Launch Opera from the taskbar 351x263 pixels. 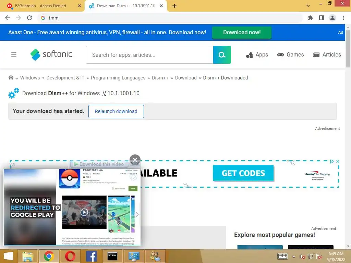click(70, 256)
